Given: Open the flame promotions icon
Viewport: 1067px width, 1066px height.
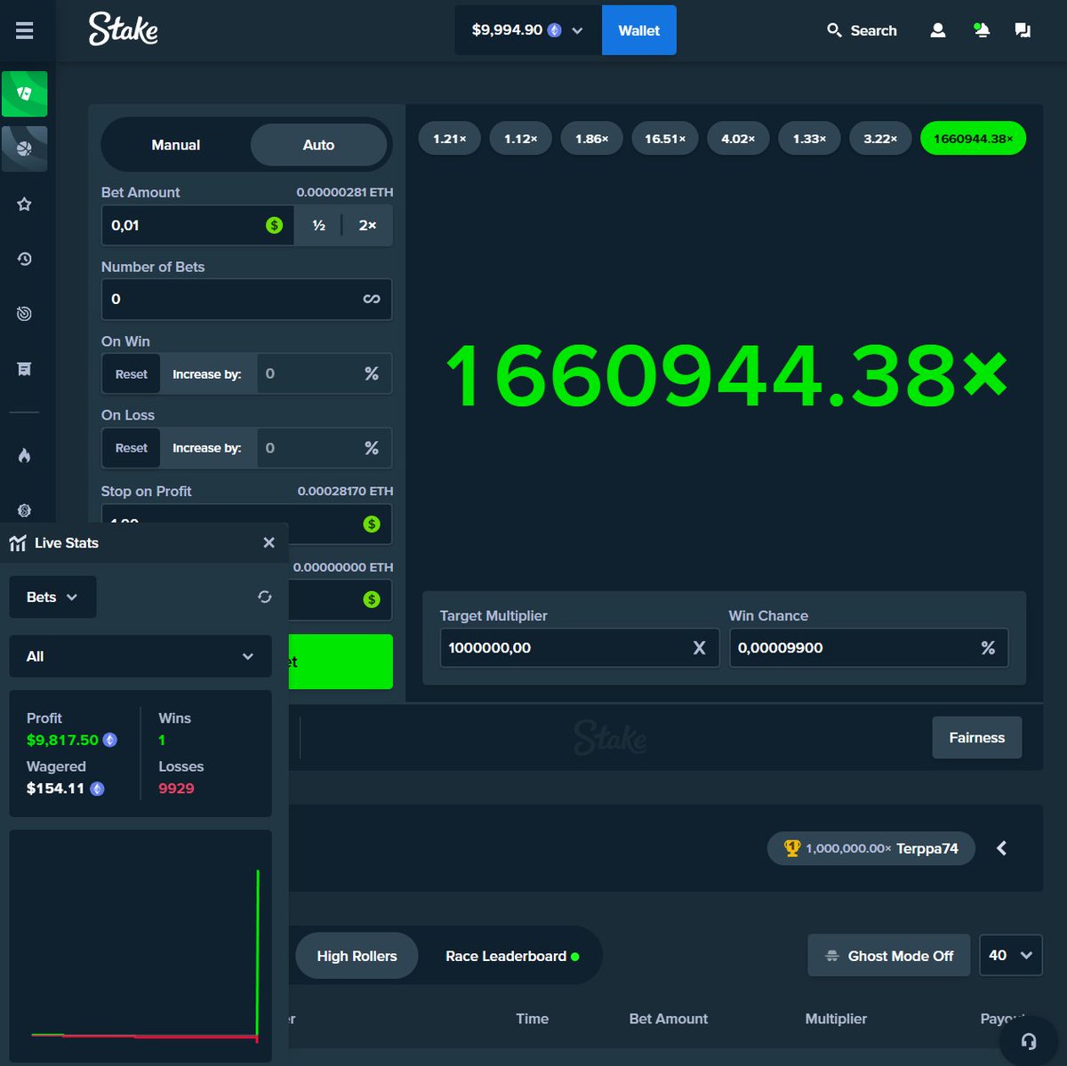Looking at the screenshot, I should (24, 455).
